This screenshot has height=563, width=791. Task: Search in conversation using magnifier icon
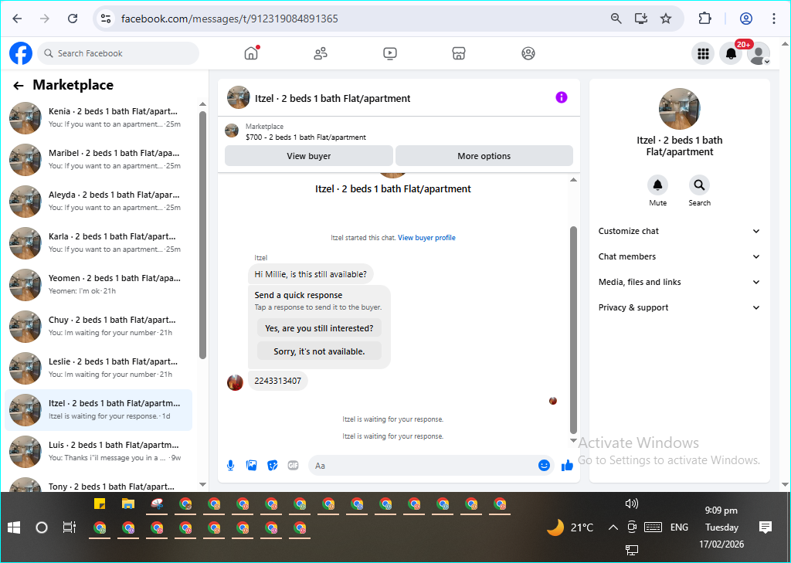click(x=699, y=185)
